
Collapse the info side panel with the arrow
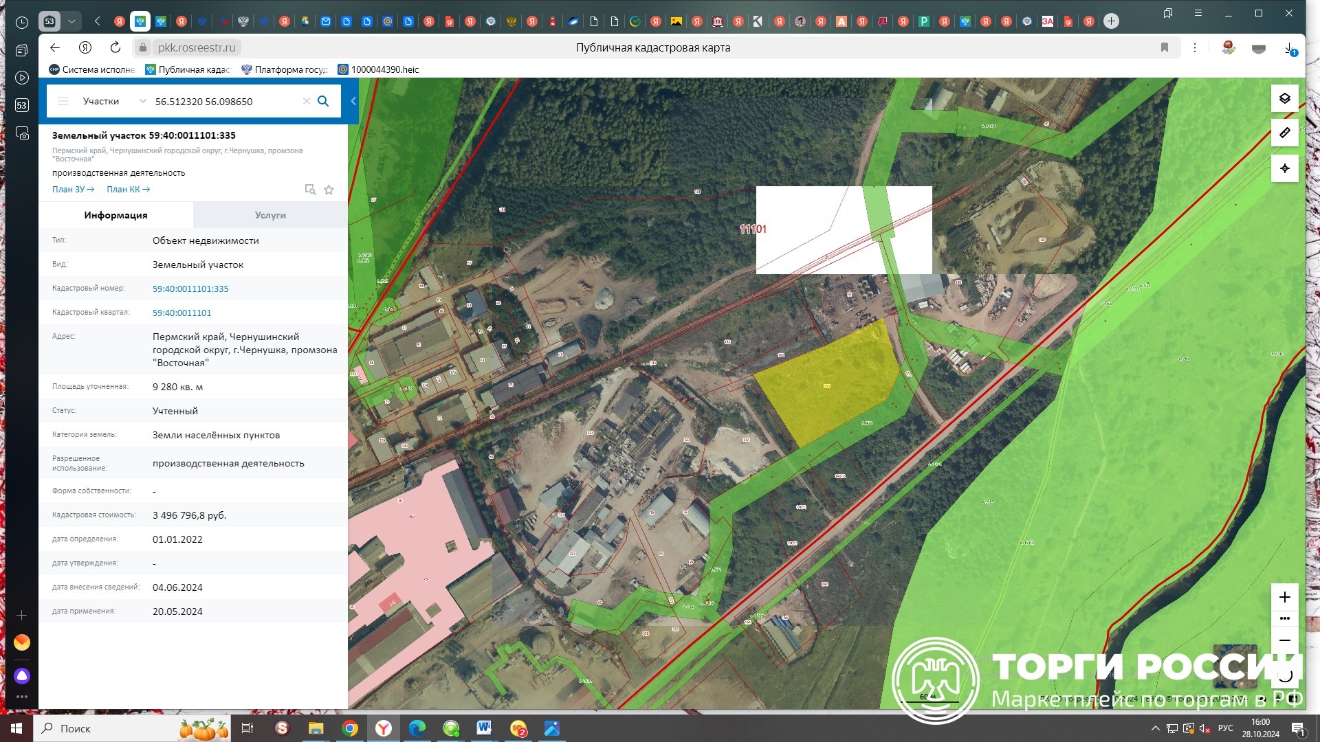tap(353, 101)
